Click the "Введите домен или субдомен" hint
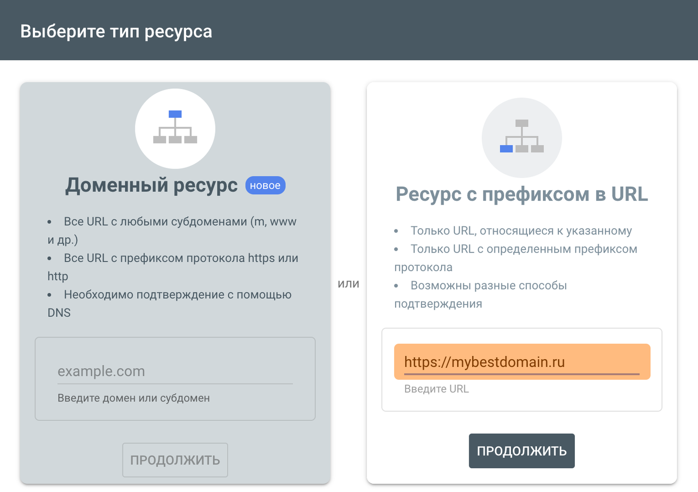 point(134,398)
